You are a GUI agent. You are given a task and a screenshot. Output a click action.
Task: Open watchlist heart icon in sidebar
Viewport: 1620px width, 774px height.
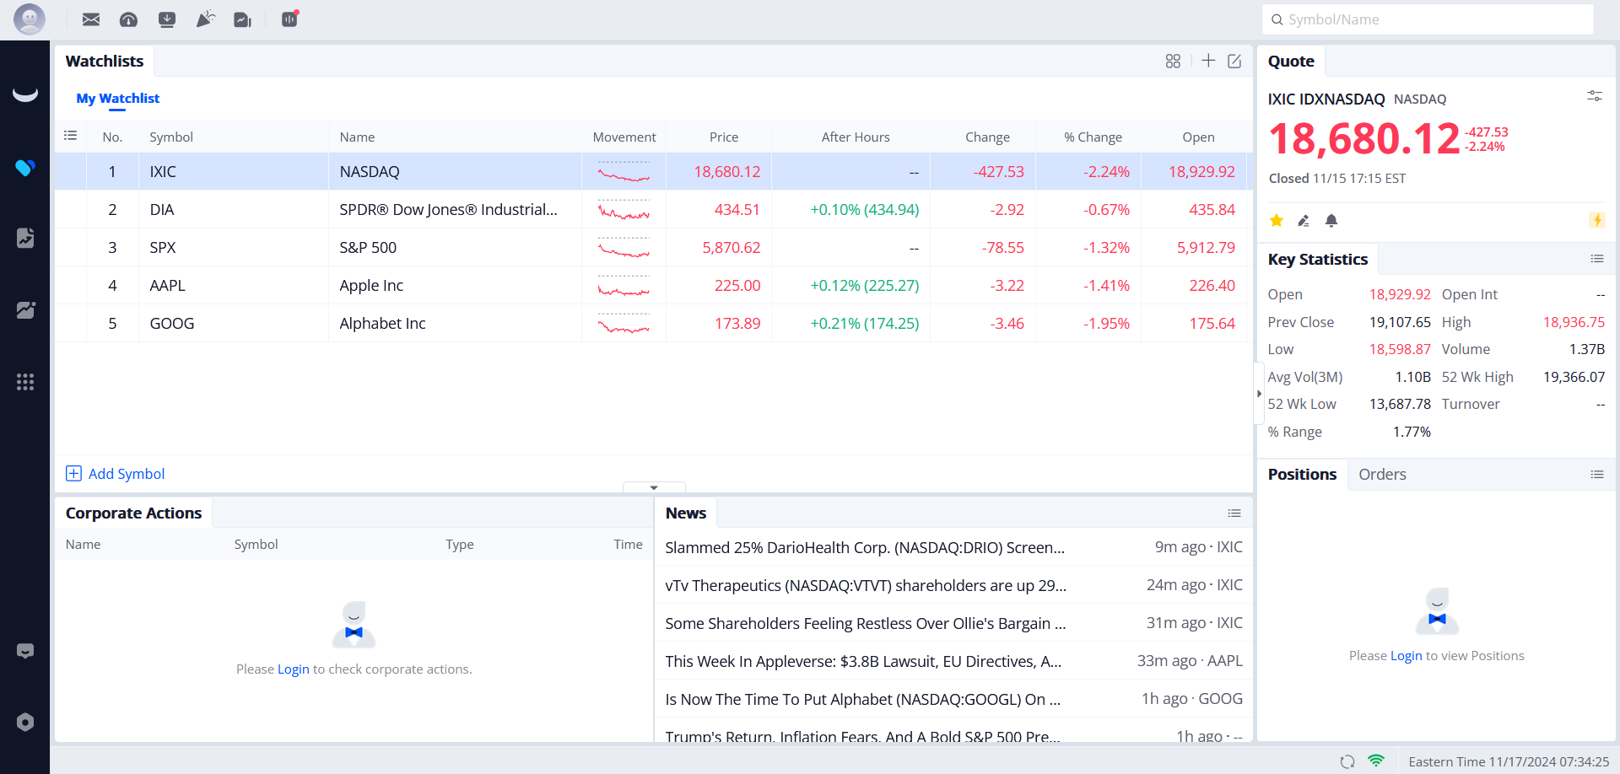(25, 168)
